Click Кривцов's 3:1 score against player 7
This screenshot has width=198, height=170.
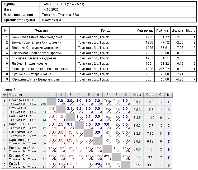coord(107,156)
